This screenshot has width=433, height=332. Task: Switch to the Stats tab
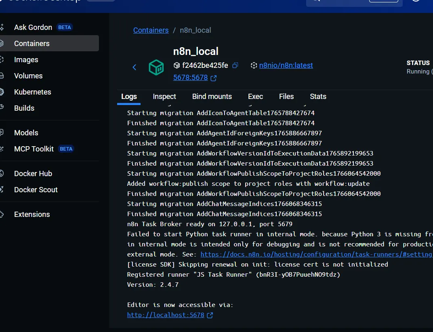(318, 97)
